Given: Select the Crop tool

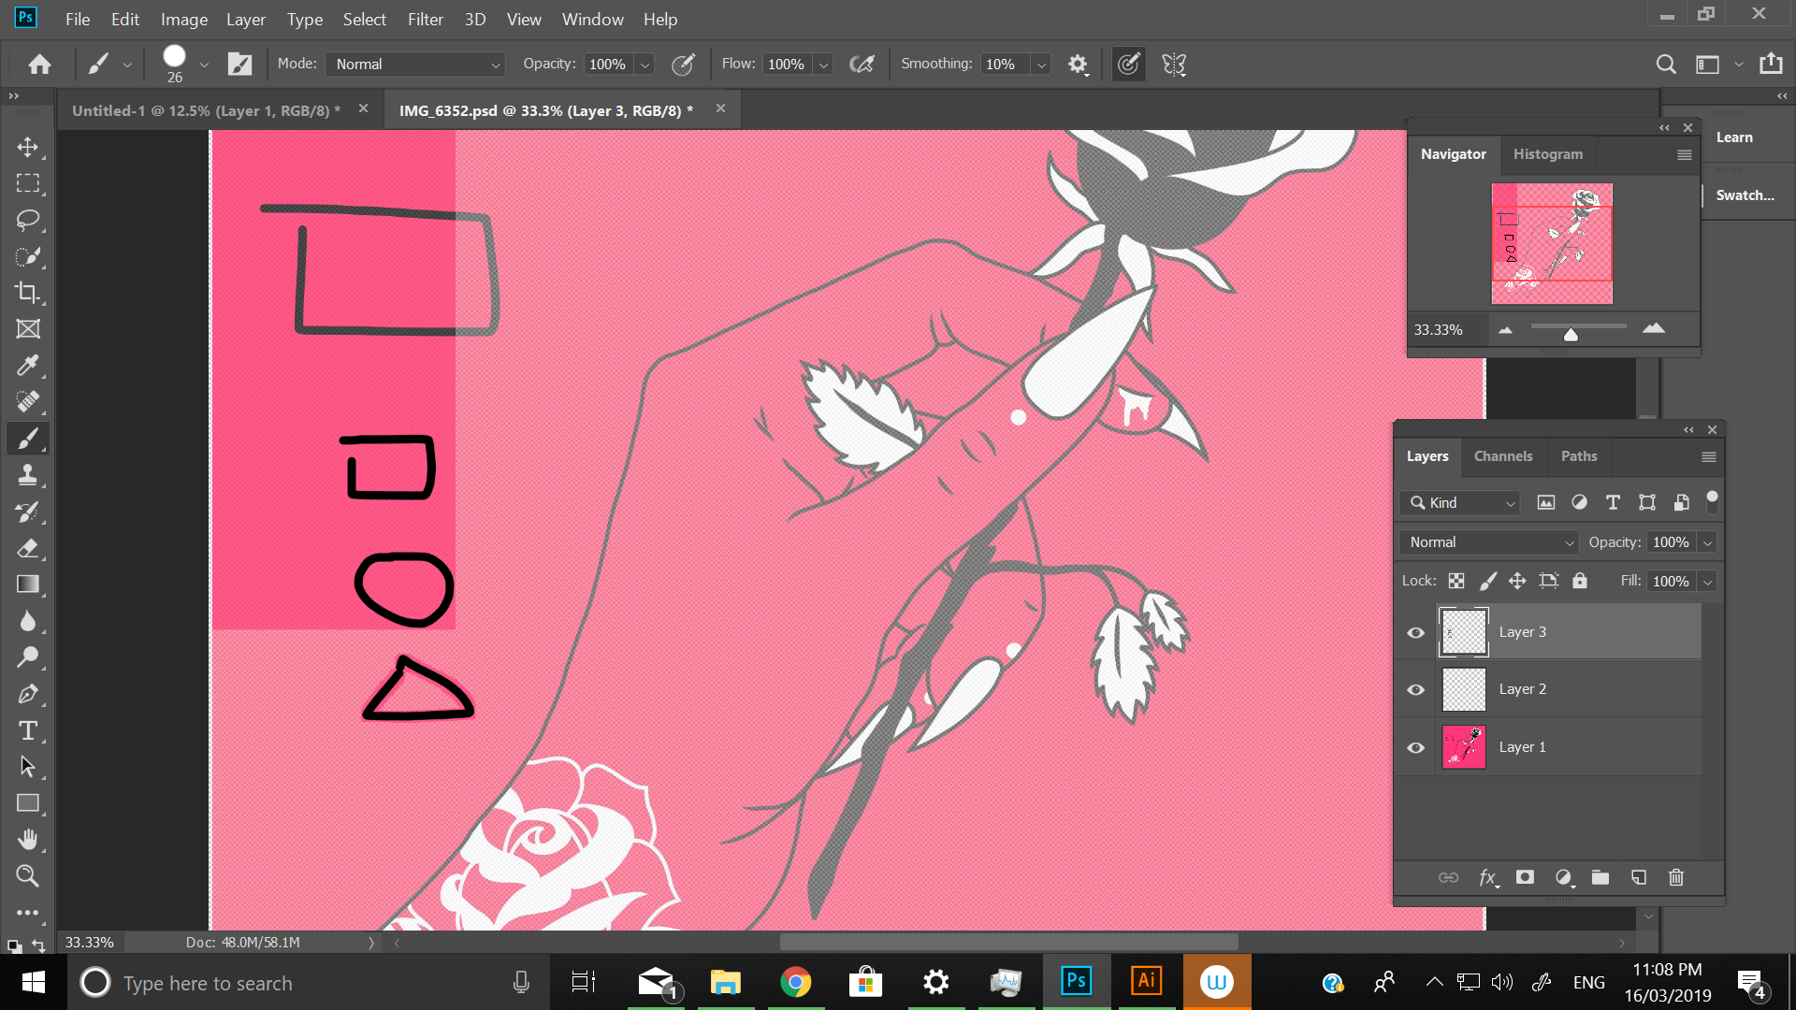Looking at the screenshot, I should (28, 293).
